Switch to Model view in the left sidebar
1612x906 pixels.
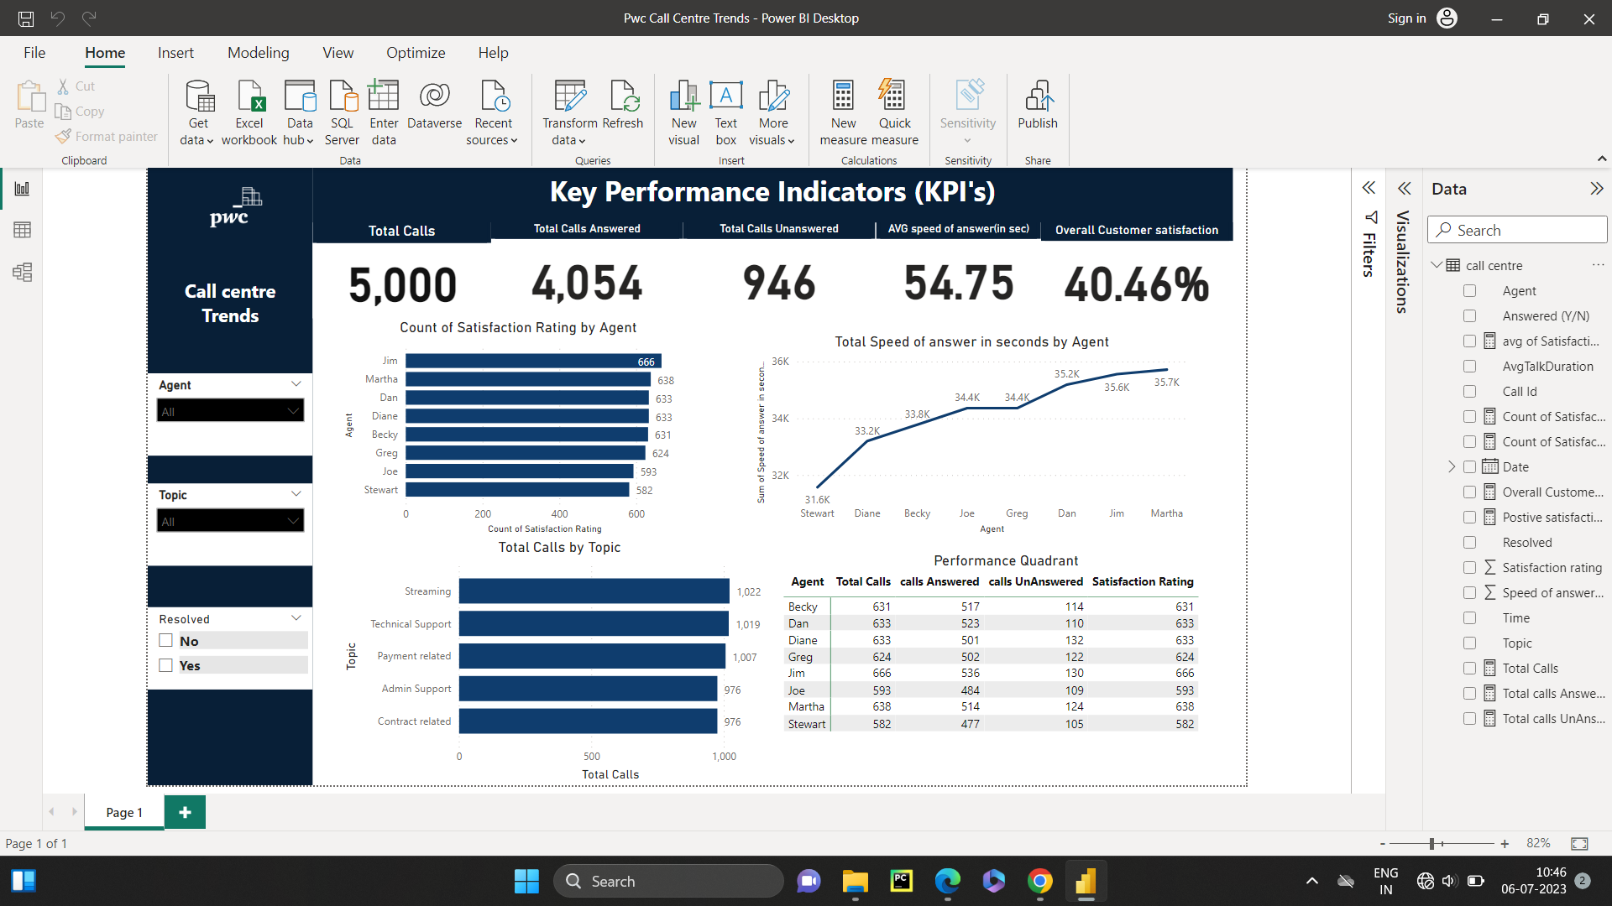click(22, 273)
